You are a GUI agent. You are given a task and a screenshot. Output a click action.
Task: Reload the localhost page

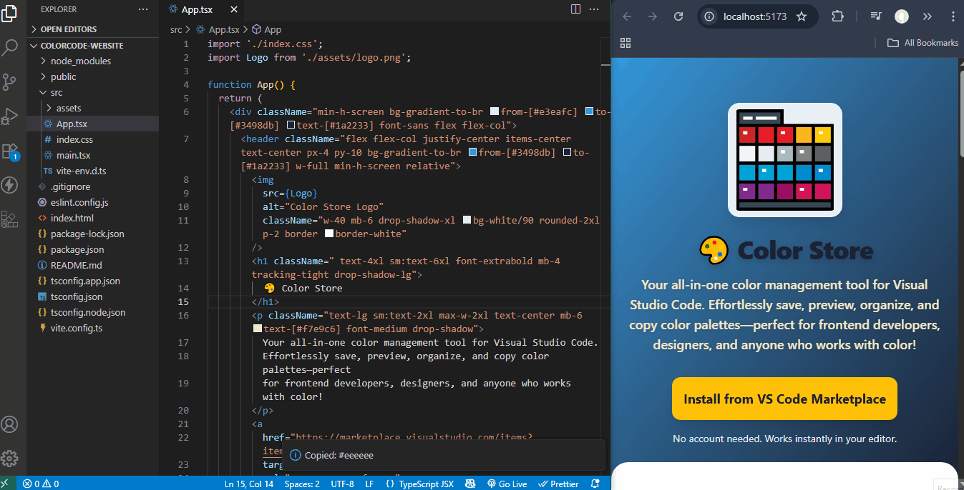pyautogui.click(x=678, y=16)
